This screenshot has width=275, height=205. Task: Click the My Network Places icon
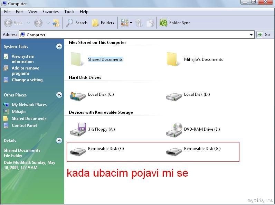tap(6, 105)
